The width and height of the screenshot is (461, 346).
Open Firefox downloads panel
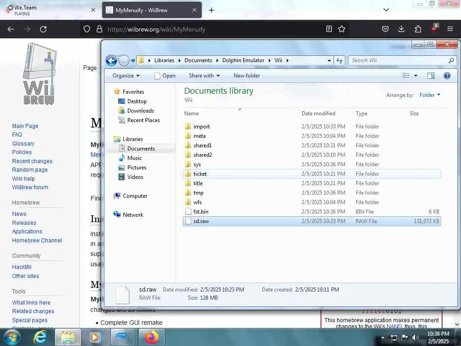tap(401, 29)
